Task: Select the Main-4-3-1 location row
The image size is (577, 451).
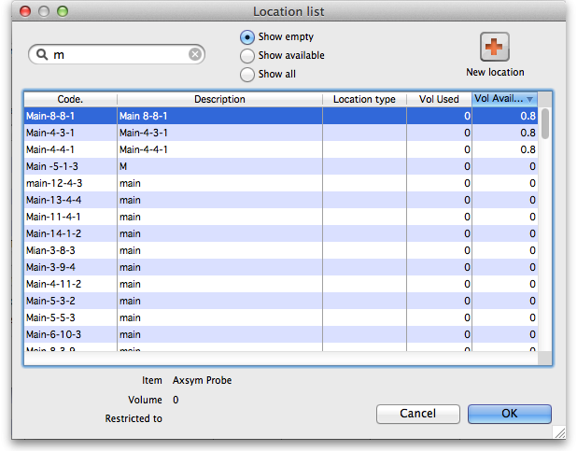Action: point(187,133)
